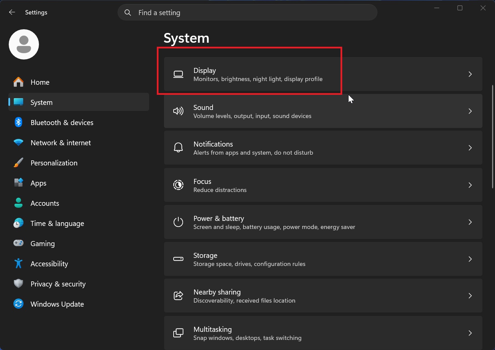495x350 pixels.
Task: Open Storage via its right chevron
Action: 470,259
